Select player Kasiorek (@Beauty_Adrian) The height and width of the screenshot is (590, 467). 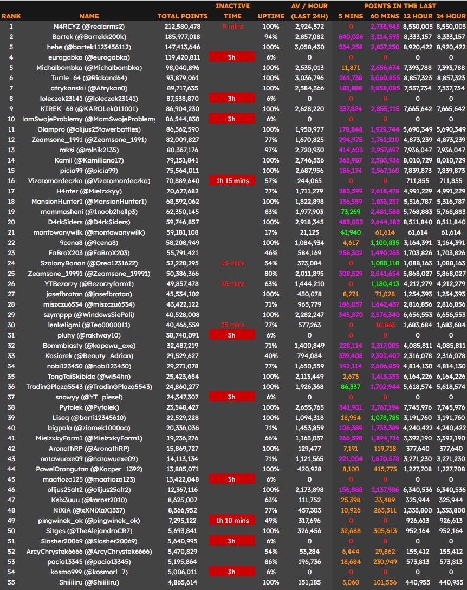tap(89, 356)
